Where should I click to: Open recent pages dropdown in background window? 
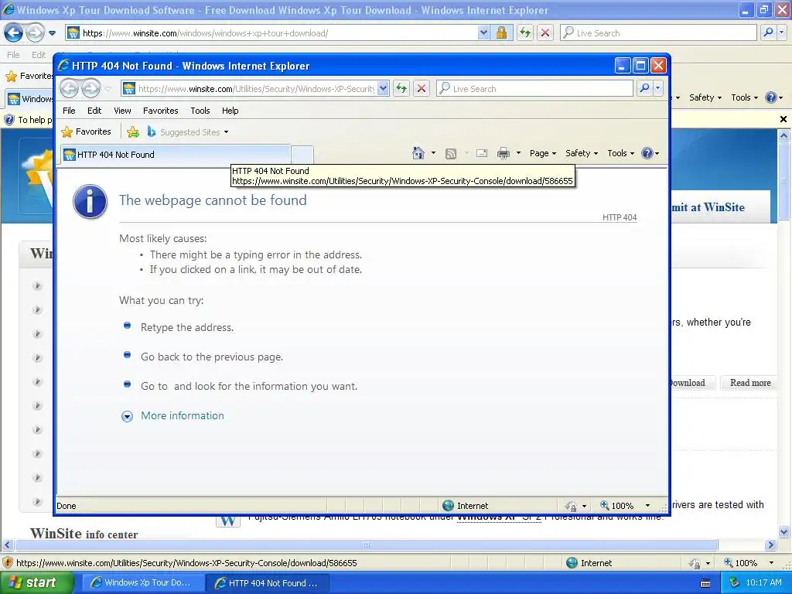[x=52, y=33]
